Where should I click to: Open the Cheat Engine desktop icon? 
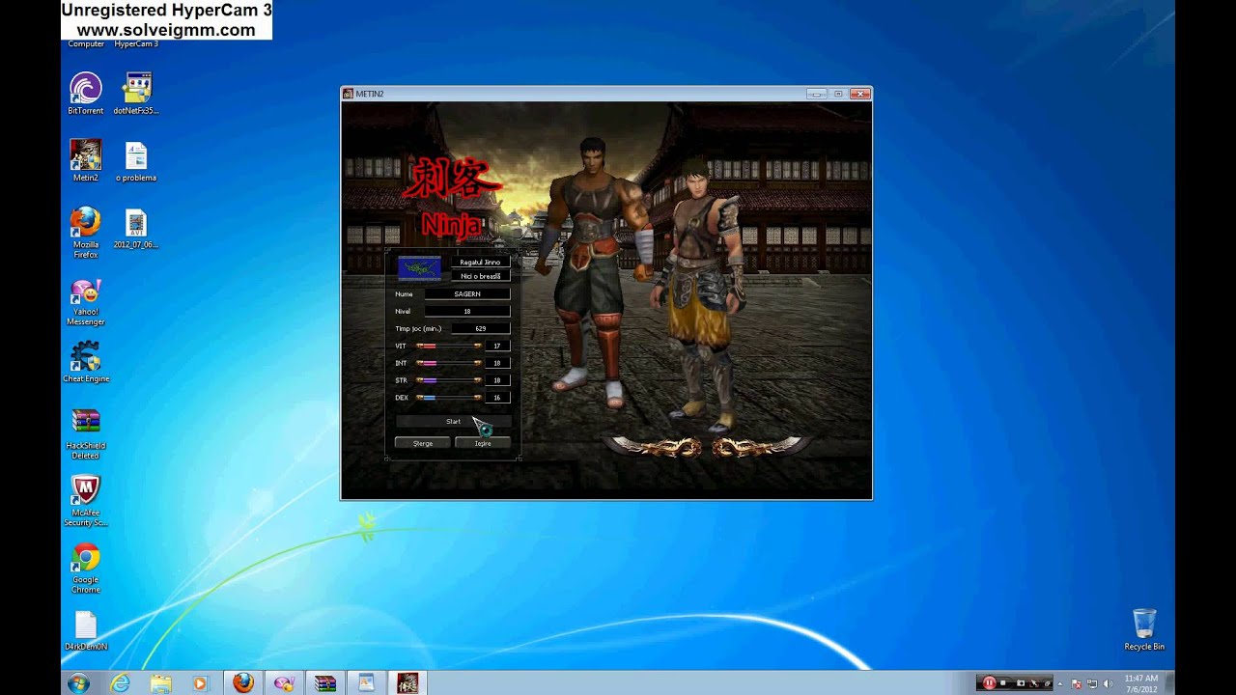point(86,357)
